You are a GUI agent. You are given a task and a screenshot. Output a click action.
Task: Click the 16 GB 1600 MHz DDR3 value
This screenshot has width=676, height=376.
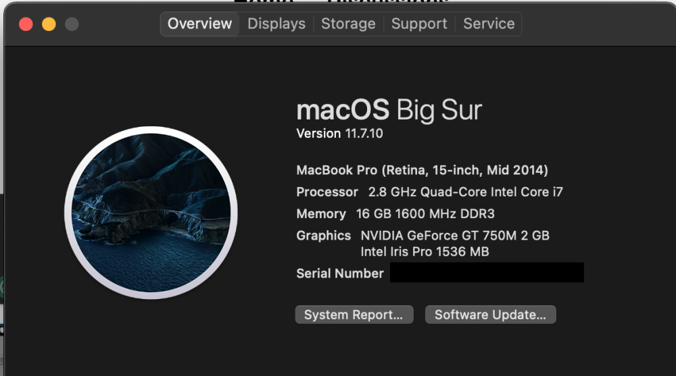pos(425,213)
